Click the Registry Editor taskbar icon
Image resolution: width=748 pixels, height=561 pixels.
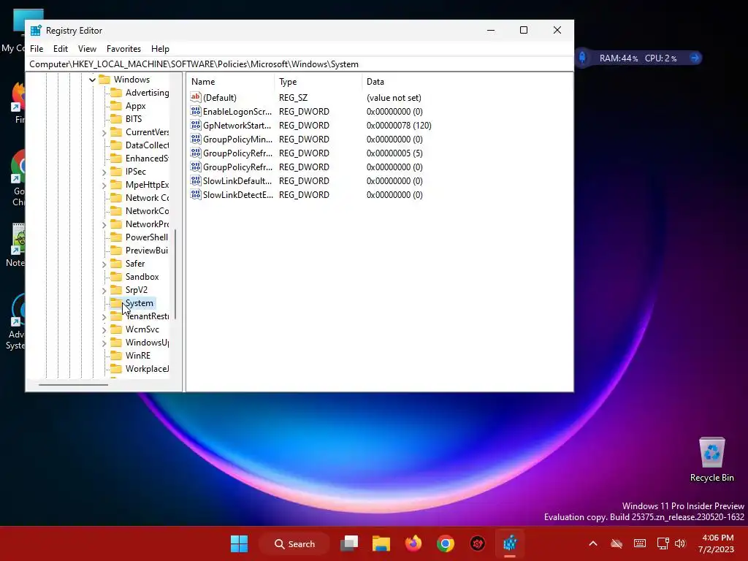509,543
